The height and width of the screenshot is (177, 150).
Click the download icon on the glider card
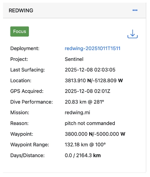(x=132, y=34)
